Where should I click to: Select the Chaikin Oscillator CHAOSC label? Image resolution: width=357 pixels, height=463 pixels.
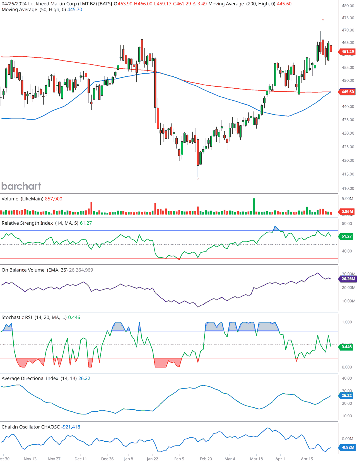(31, 427)
